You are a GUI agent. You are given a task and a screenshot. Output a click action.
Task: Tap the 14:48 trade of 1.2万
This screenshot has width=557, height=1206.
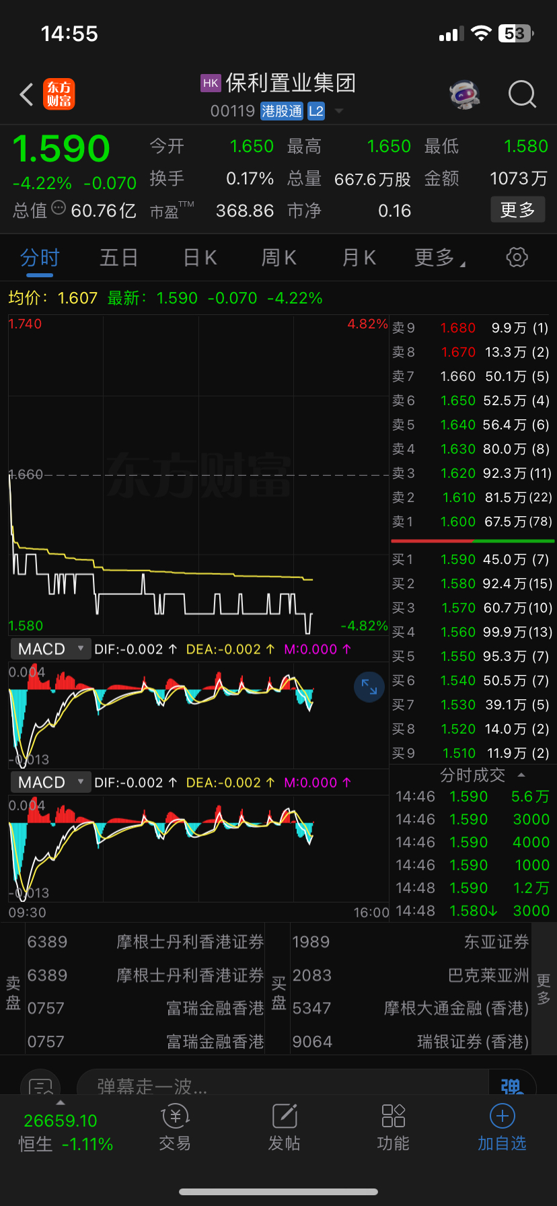[x=472, y=888]
